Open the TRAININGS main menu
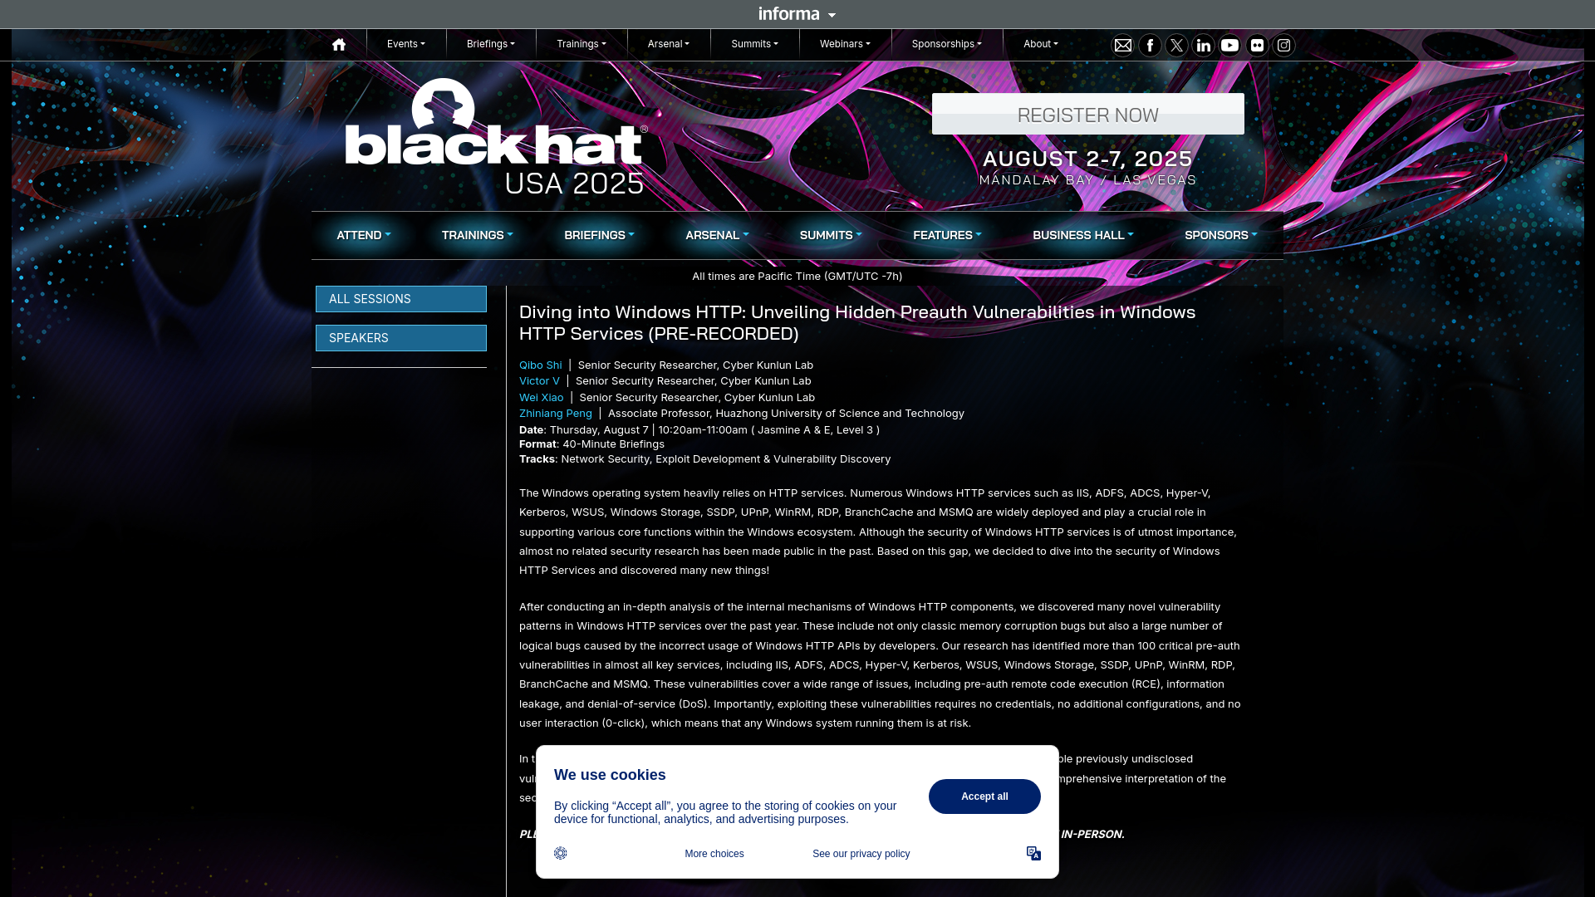 (478, 235)
